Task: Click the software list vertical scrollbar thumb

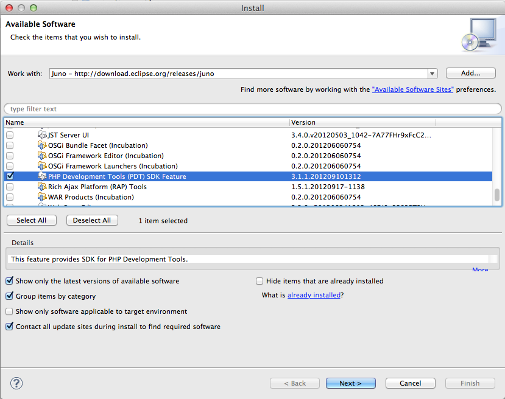Action: coord(497,195)
